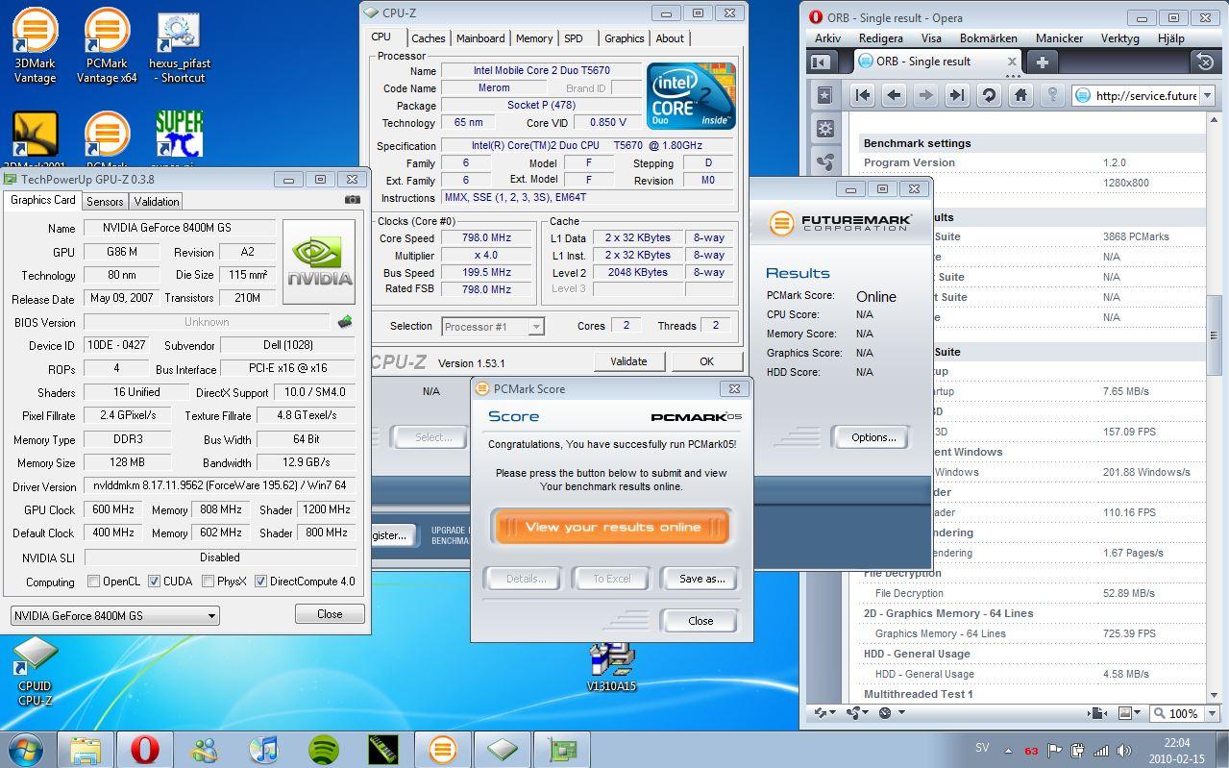This screenshot has width=1229, height=768.
Task: Toggle the Opera side panel button
Action: [x=820, y=62]
